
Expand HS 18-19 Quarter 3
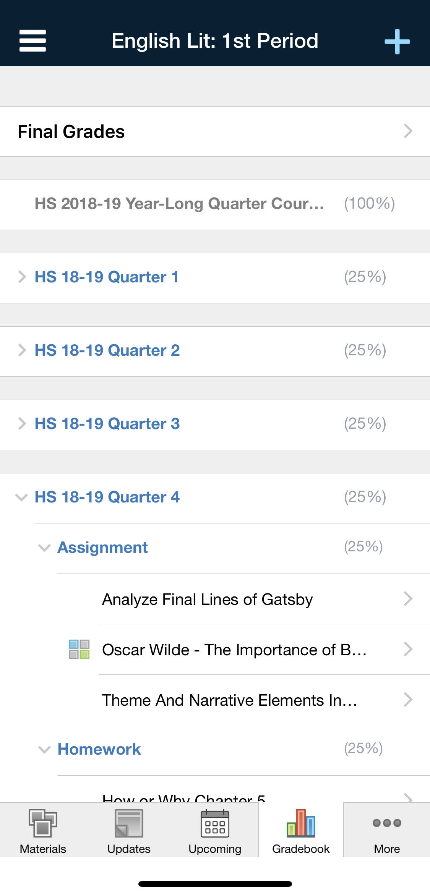[x=22, y=423]
